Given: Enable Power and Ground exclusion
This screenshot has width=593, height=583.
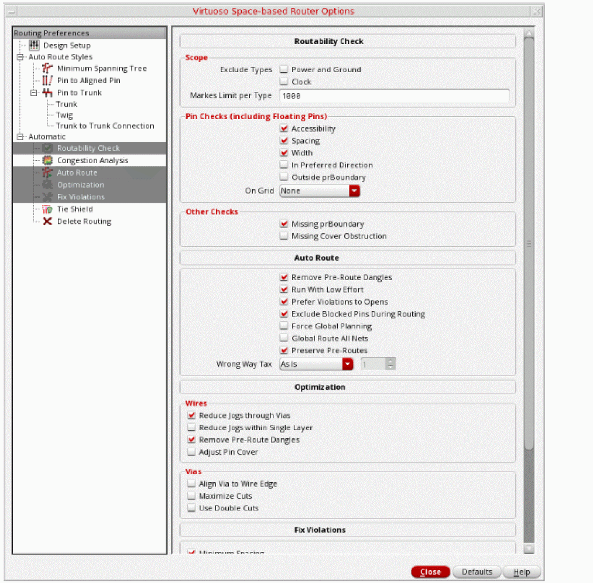Looking at the screenshot, I should pyautogui.click(x=284, y=69).
